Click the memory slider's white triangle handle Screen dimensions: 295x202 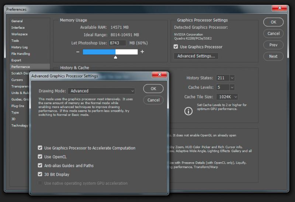click(x=115, y=57)
